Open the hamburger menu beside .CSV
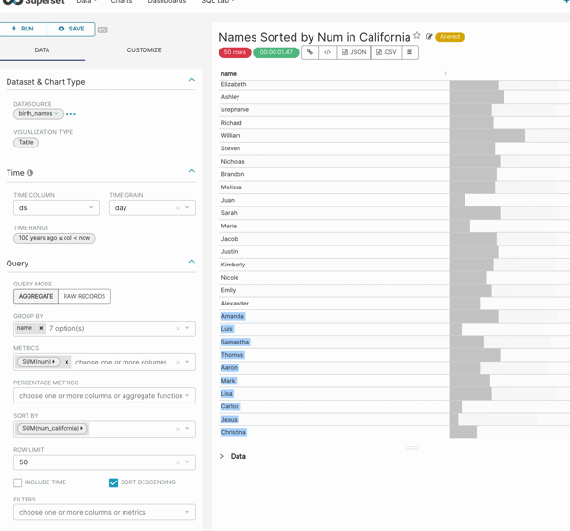Screen dimensions: 570x531 tap(409, 52)
